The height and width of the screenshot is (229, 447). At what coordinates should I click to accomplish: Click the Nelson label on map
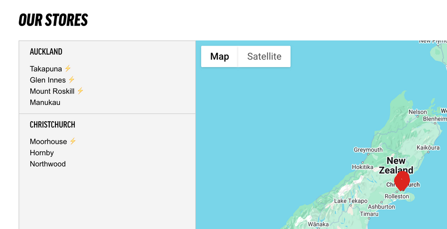coord(417,112)
